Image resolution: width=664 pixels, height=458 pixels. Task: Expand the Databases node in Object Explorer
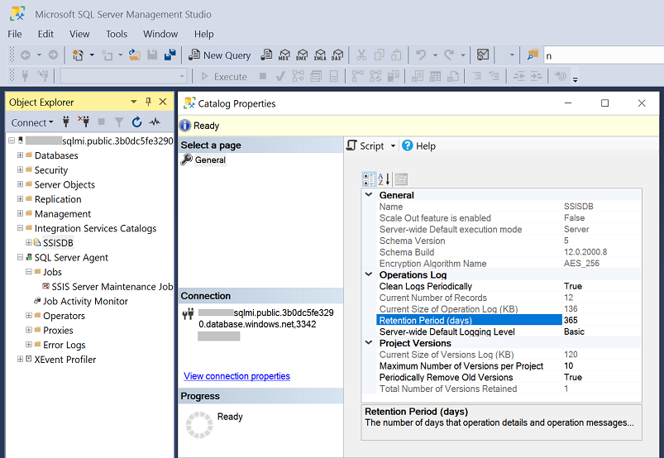coord(20,155)
